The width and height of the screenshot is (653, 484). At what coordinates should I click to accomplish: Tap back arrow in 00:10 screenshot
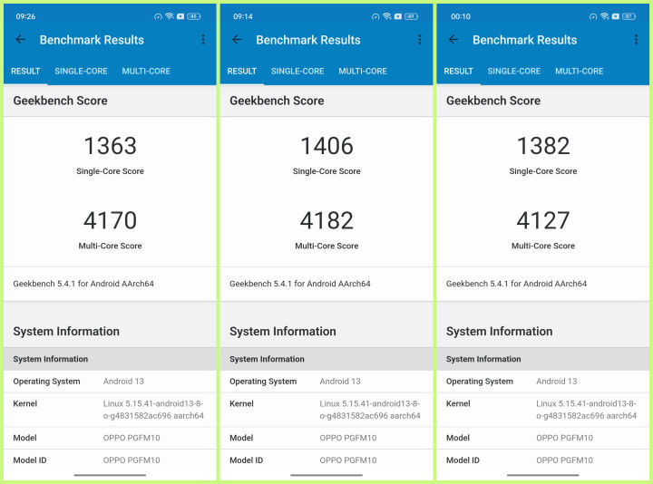pos(453,40)
